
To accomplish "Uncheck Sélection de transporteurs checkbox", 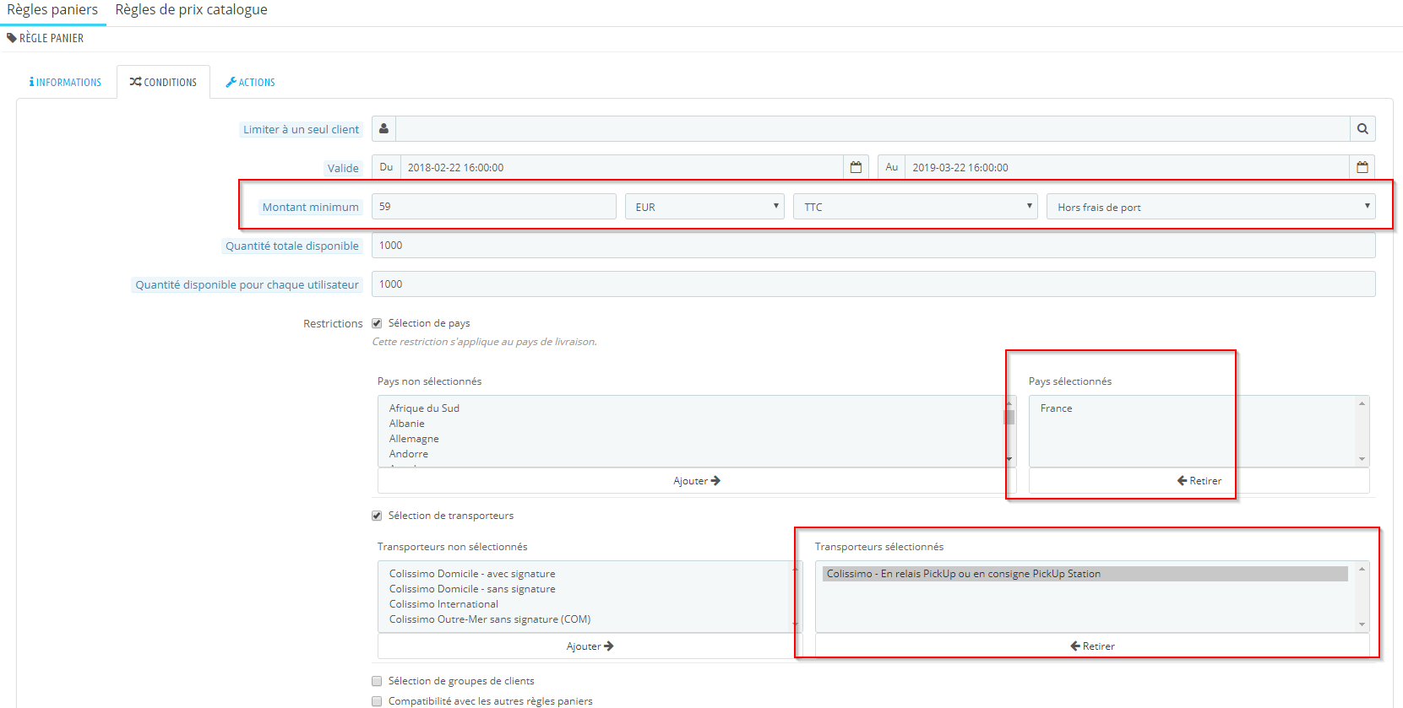I will (377, 516).
